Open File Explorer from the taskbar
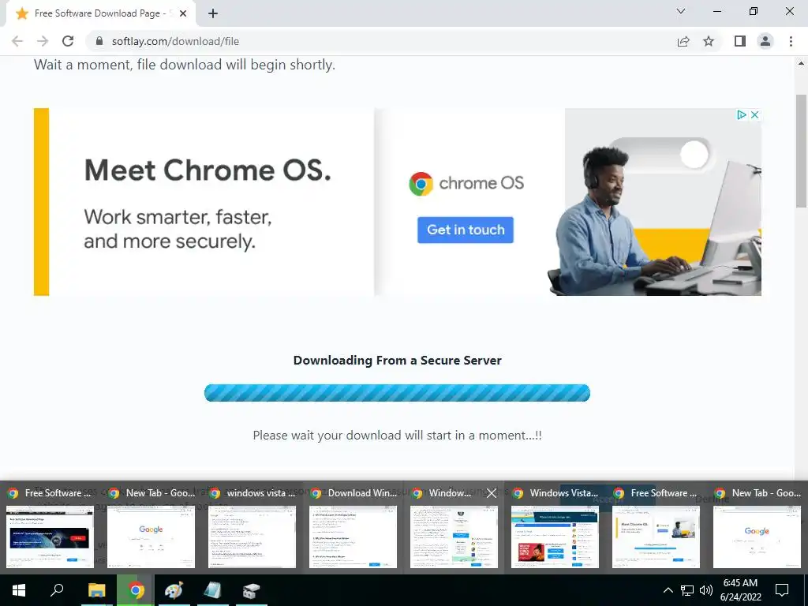Screen dimensions: 808x606 [x=97, y=590]
